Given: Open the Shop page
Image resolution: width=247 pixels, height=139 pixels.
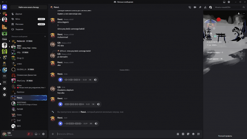Looking at the screenshot, I should [29, 24].
